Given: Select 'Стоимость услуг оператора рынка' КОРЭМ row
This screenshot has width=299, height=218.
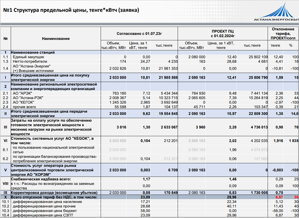Looking at the screenshot, I should click(149, 170).
